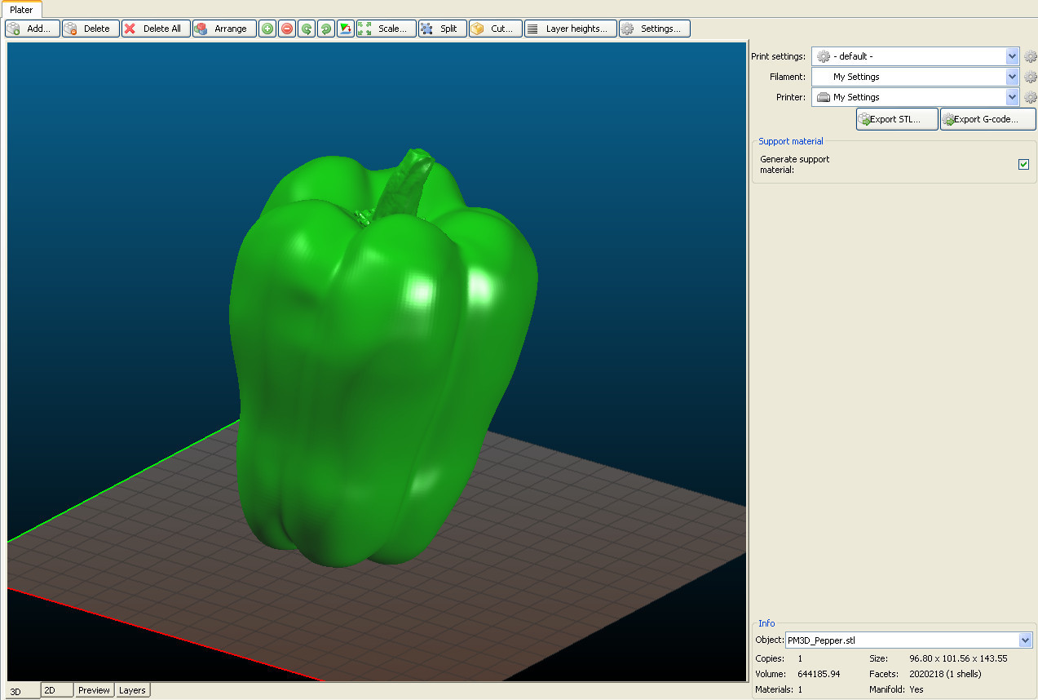Viewport: 1038px width, 700px height.
Task: Select the Plater tab
Action: click(x=21, y=10)
